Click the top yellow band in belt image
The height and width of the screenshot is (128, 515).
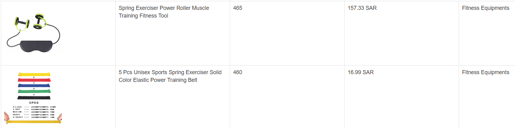34,74
